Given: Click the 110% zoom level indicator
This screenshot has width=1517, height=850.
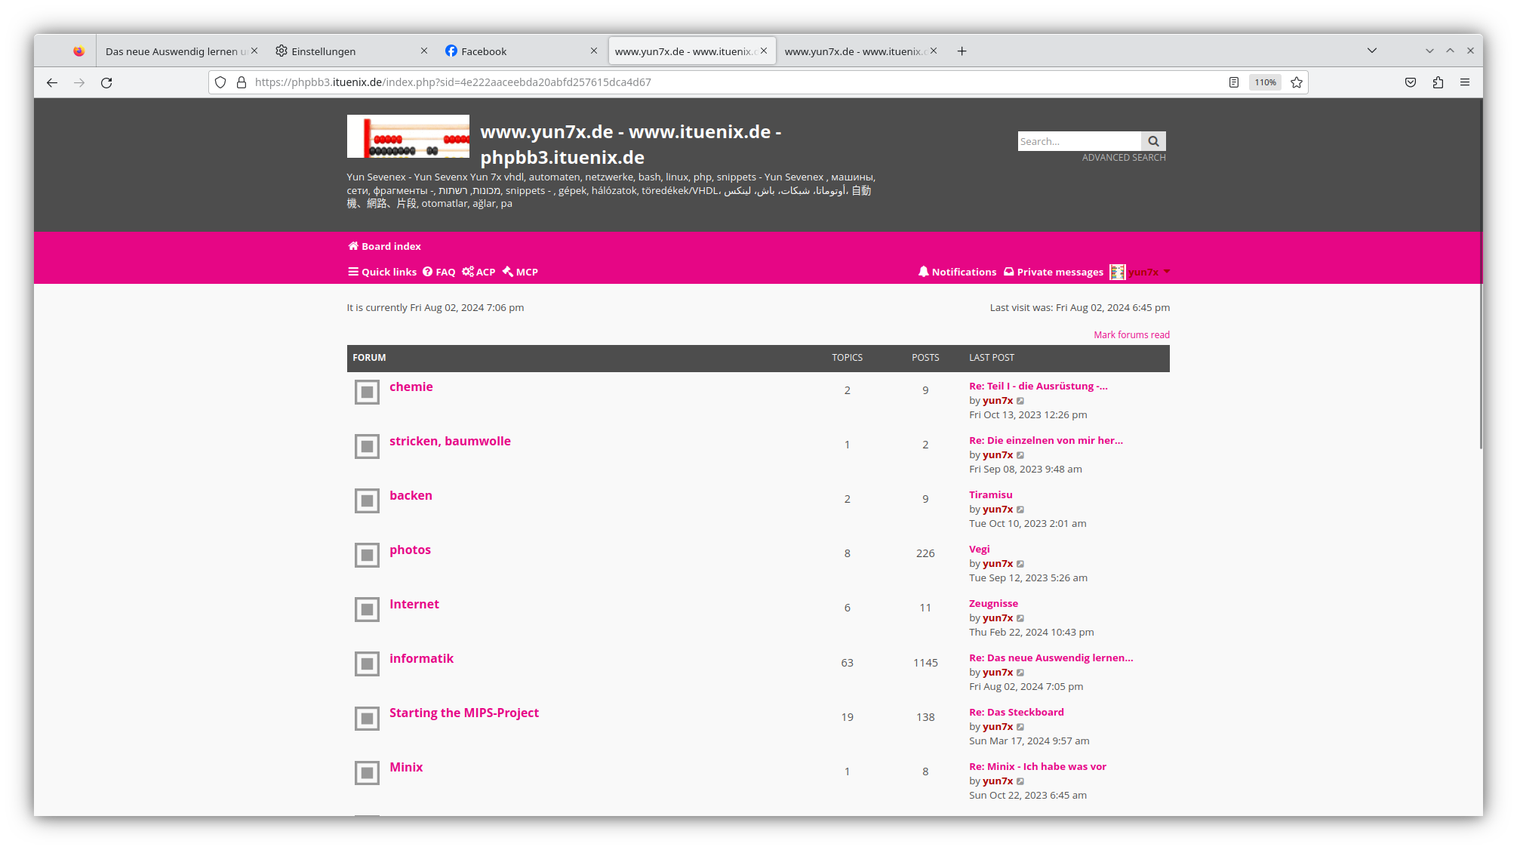Looking at the screenshot, I should point(1265,82).
